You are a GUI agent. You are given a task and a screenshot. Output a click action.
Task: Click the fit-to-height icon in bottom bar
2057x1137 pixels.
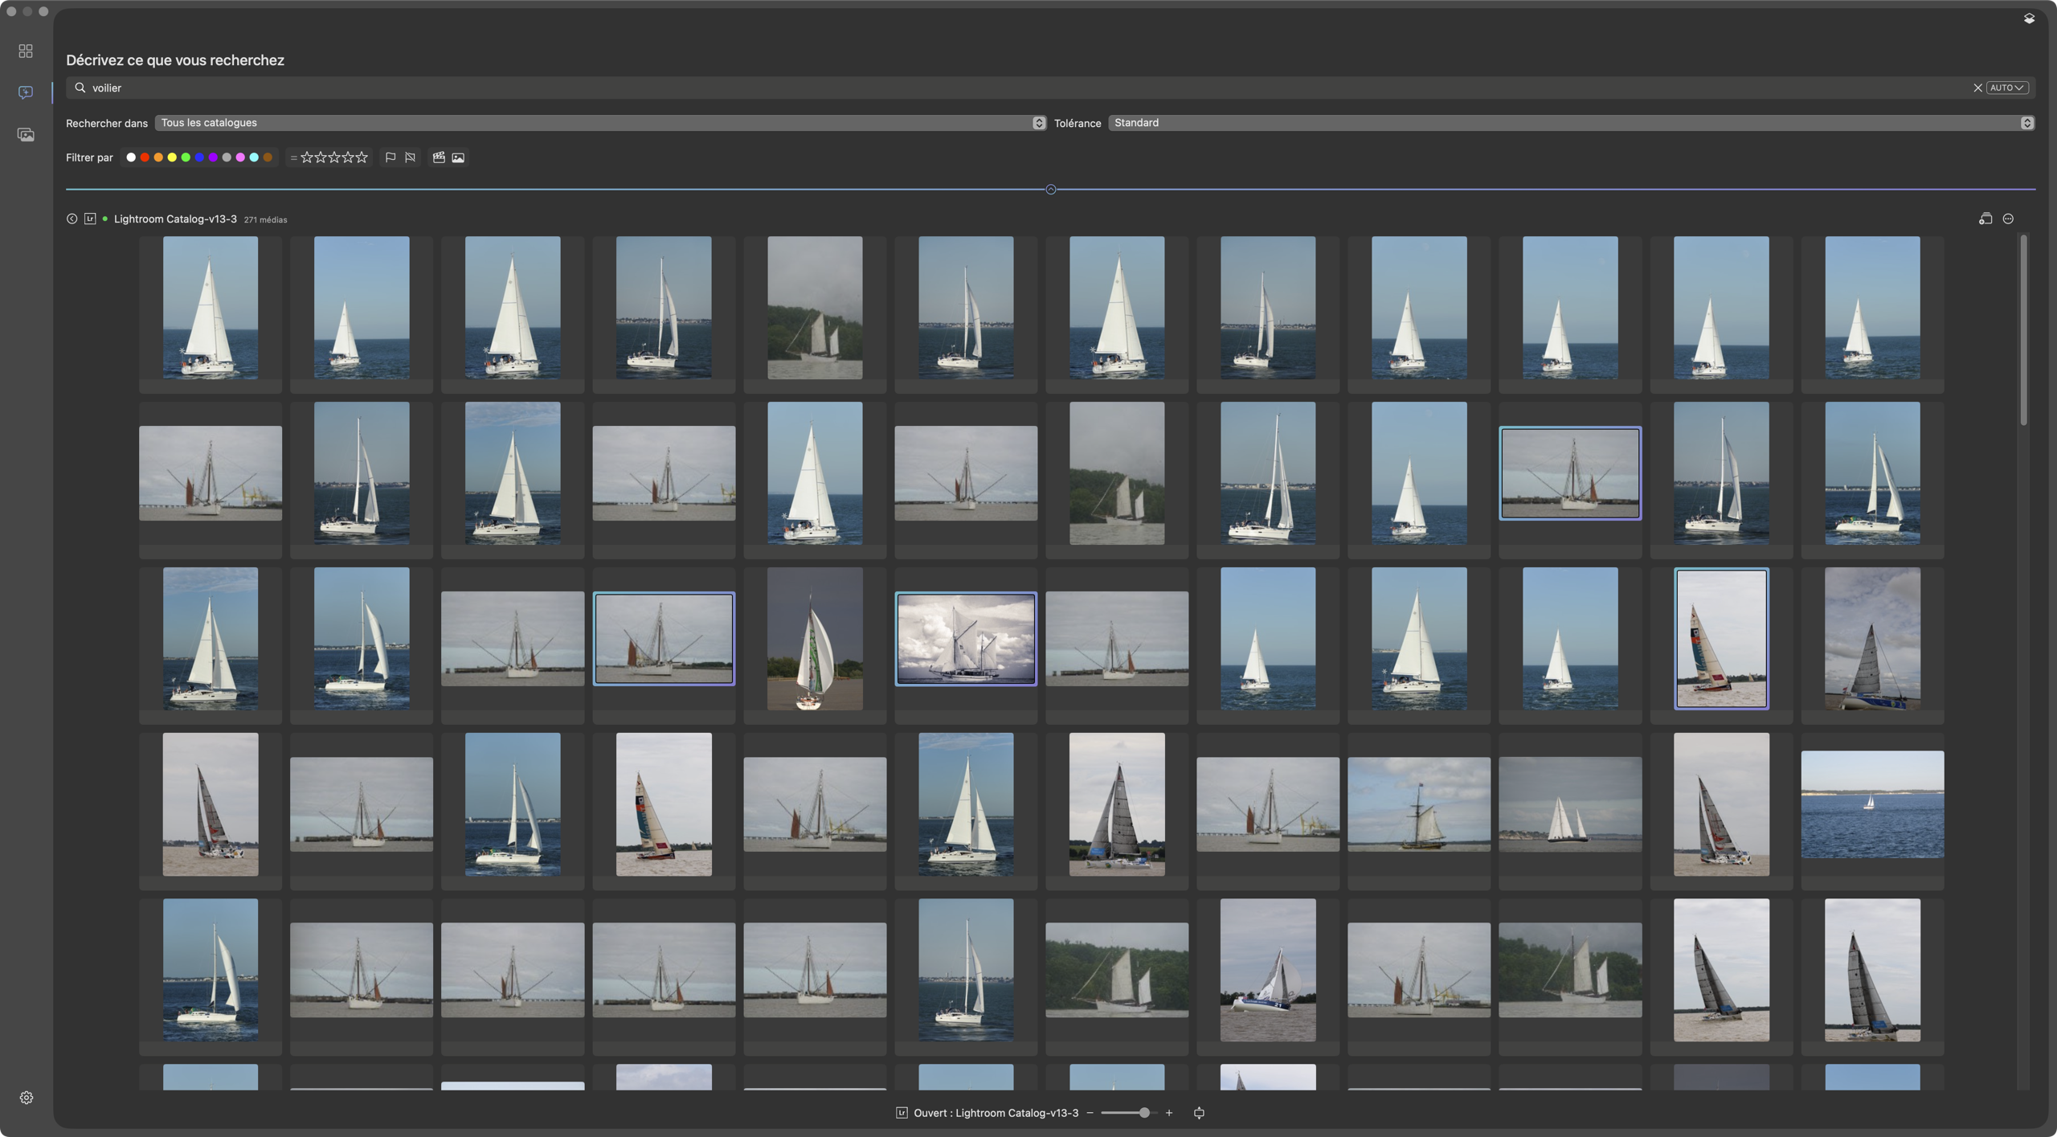coord(1199,1113)
